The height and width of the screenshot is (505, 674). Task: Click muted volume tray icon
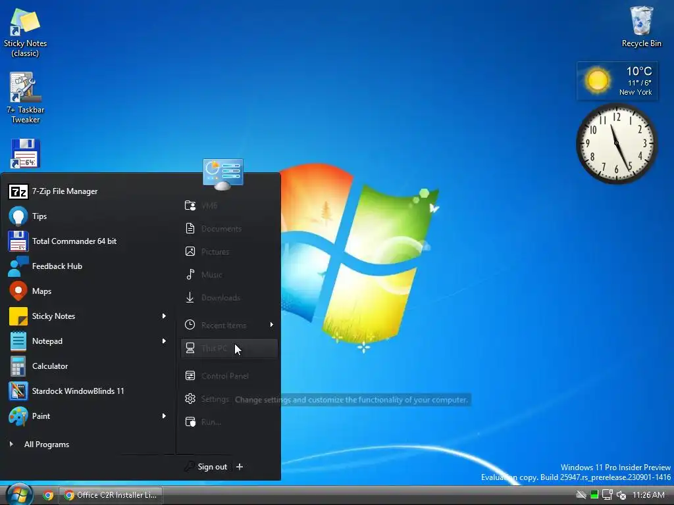tap(621, 495)
